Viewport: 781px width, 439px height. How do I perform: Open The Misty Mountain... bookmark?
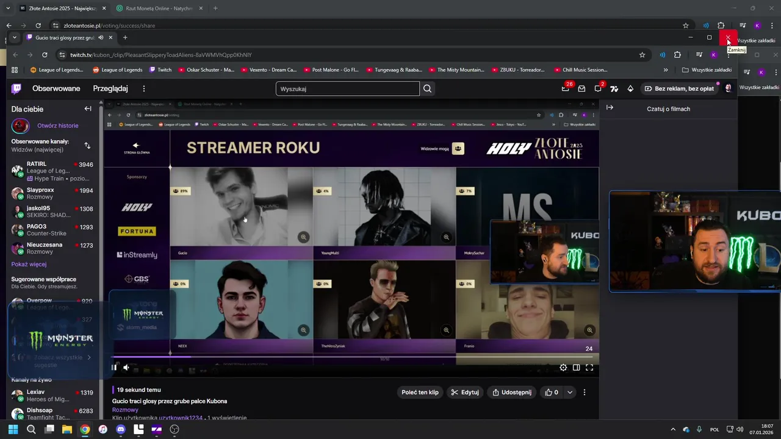[456, 70]
